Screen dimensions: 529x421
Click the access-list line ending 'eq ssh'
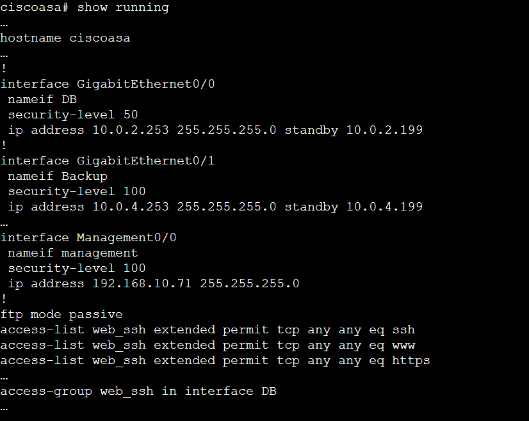[208, 330]
